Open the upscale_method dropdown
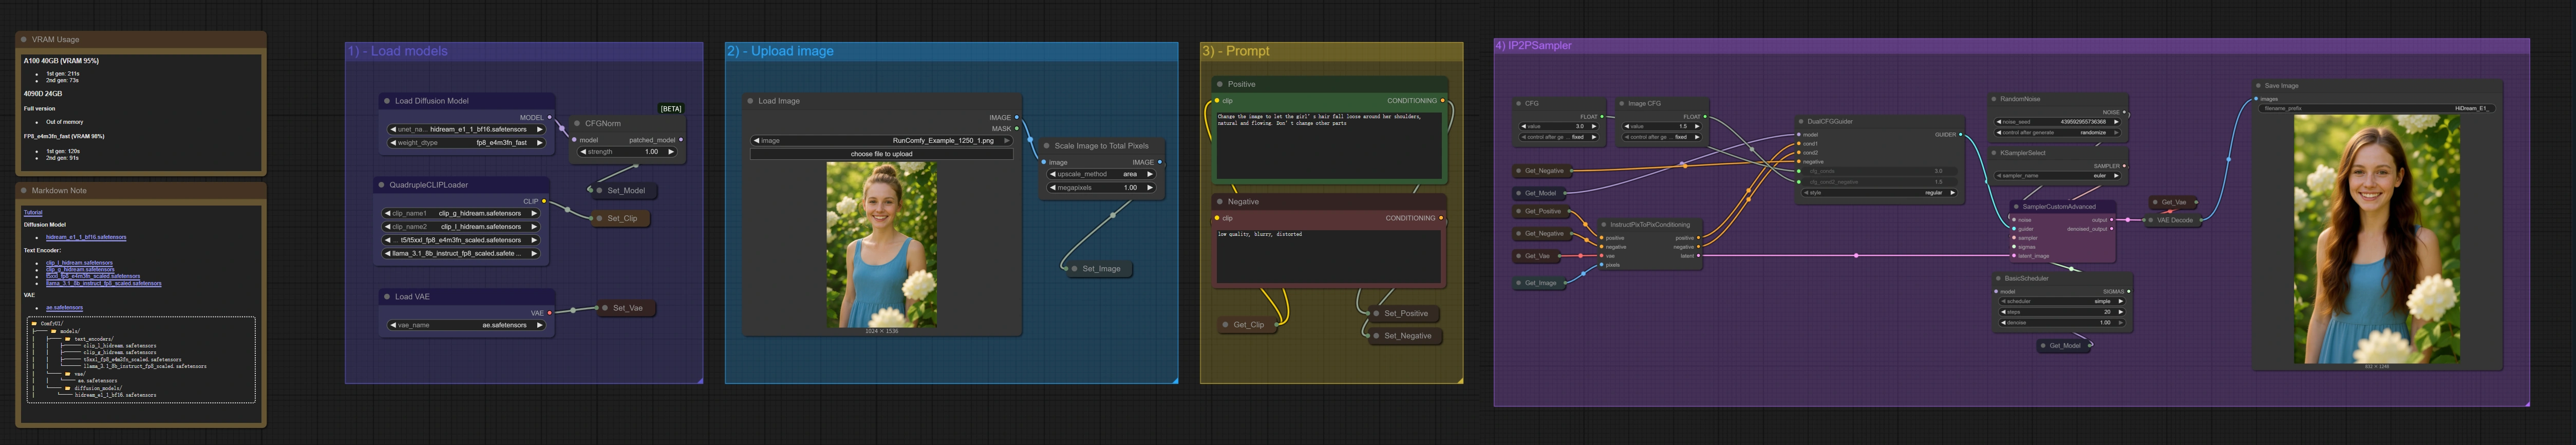This screenshot has width=2576, height=445. (1101, 174)
